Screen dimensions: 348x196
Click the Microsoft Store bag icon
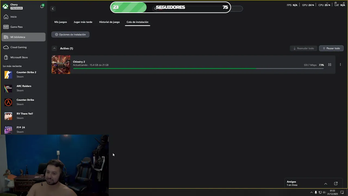pos(6,57)
